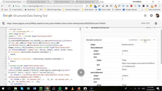
Task: Open the All (1) filter dropdown
Action: pyautogui.click(x=151, y=28)
